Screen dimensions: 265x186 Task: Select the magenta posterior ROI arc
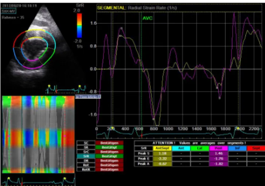32,68
